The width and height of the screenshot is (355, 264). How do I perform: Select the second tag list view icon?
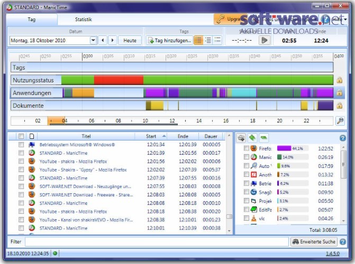[208, 41]
